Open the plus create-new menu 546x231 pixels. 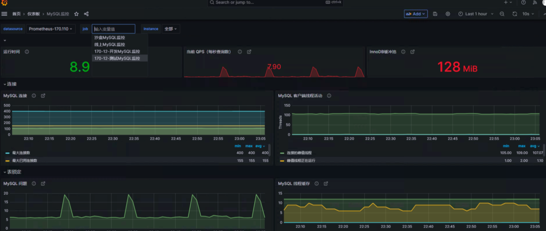click(x=508, y=2)
